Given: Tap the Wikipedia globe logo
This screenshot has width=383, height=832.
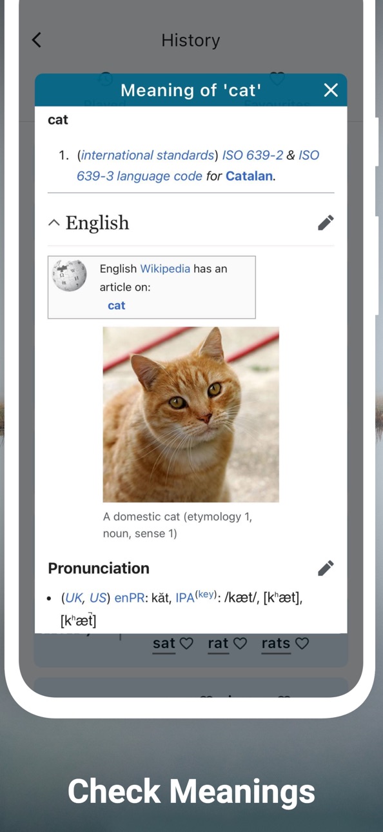Looking at the screenshot, I should [x=70, y=275].
